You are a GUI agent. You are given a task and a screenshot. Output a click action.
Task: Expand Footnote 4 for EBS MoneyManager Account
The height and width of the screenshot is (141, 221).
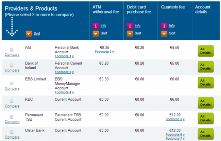pos(64,92)
